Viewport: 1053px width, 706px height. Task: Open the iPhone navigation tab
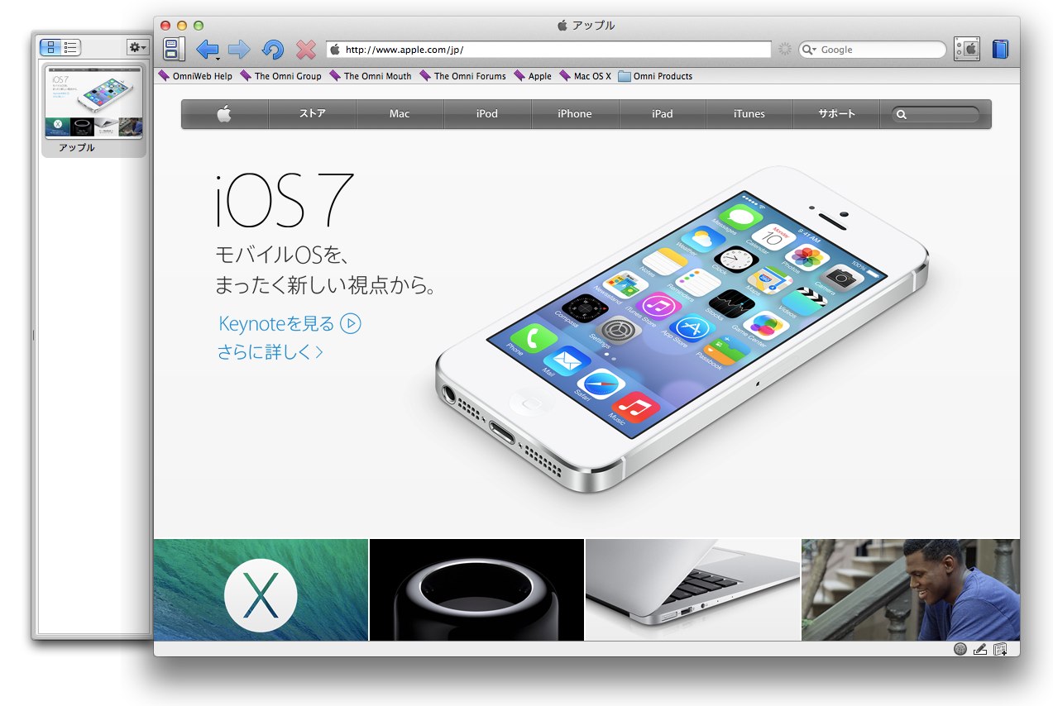pyautogui.click(x=575, y=114)
